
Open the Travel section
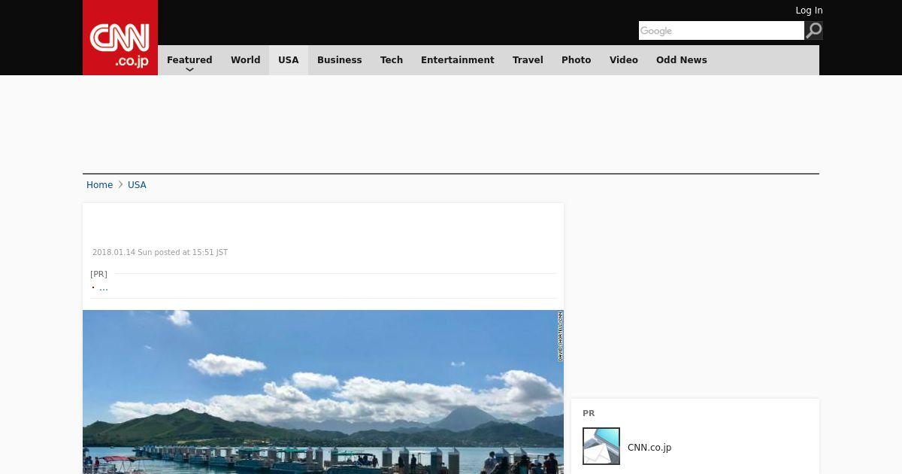[528, 60]
